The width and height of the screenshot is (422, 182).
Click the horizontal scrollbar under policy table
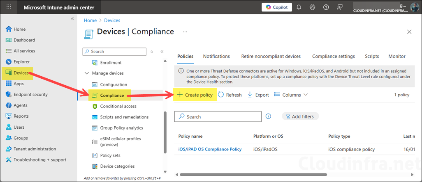pyautogui.click(x=253, y=175)
